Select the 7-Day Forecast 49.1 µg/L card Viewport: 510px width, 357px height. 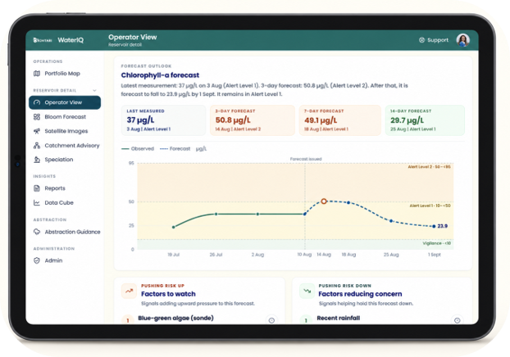[x=340, y=120]
